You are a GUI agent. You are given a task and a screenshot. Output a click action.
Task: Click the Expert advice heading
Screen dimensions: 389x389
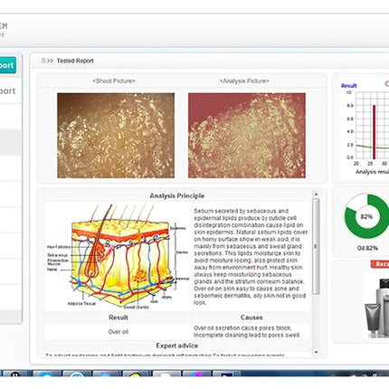coord(177,346)
